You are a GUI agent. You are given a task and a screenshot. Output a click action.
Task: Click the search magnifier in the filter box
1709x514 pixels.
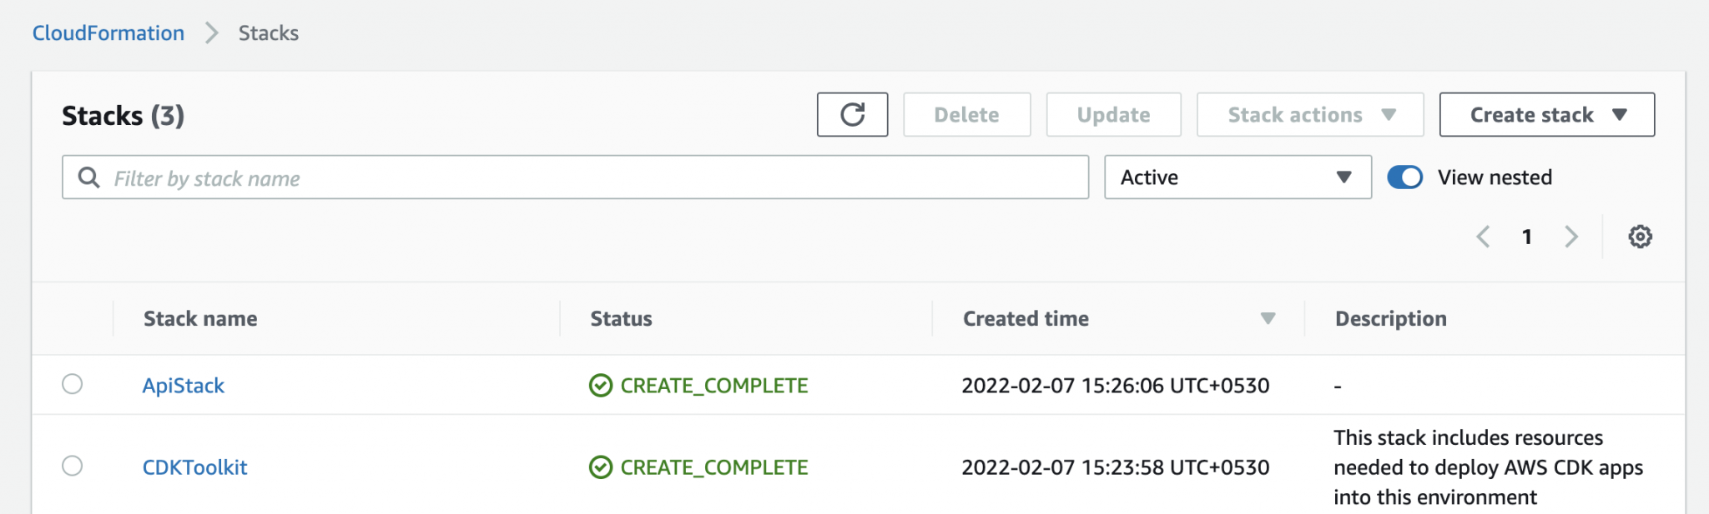pyautogui.click(x=88, y=177)
